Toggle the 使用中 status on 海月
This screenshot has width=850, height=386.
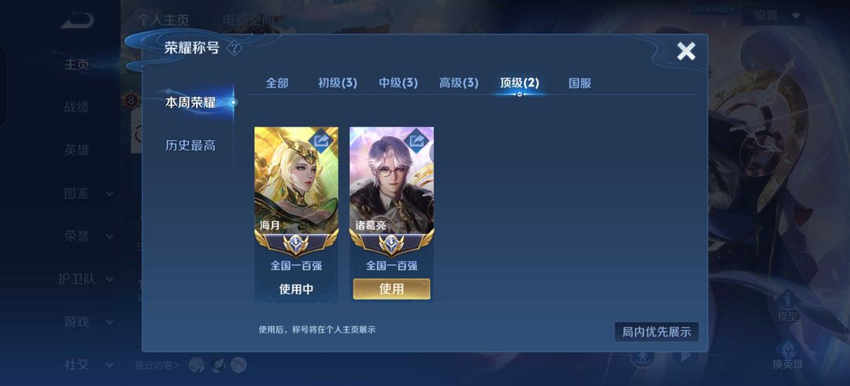point(296,289)
